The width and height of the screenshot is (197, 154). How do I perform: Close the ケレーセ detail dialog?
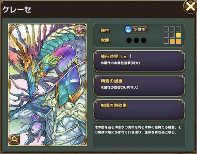click(x=191, y=7)
